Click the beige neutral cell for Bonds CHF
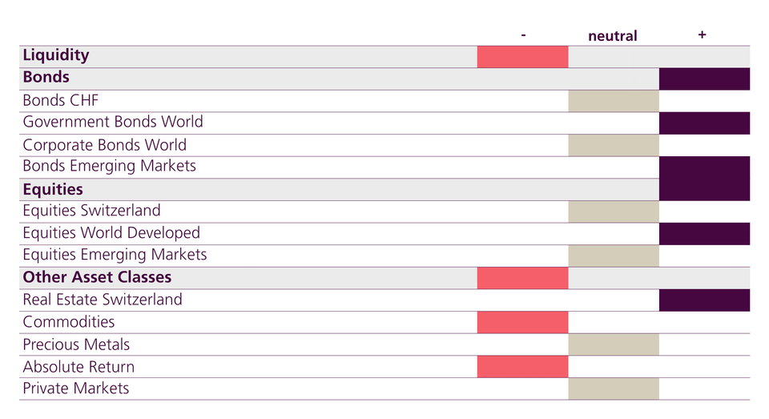 614,101
